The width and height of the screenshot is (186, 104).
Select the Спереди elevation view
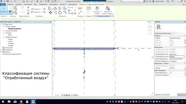point(11,44)
